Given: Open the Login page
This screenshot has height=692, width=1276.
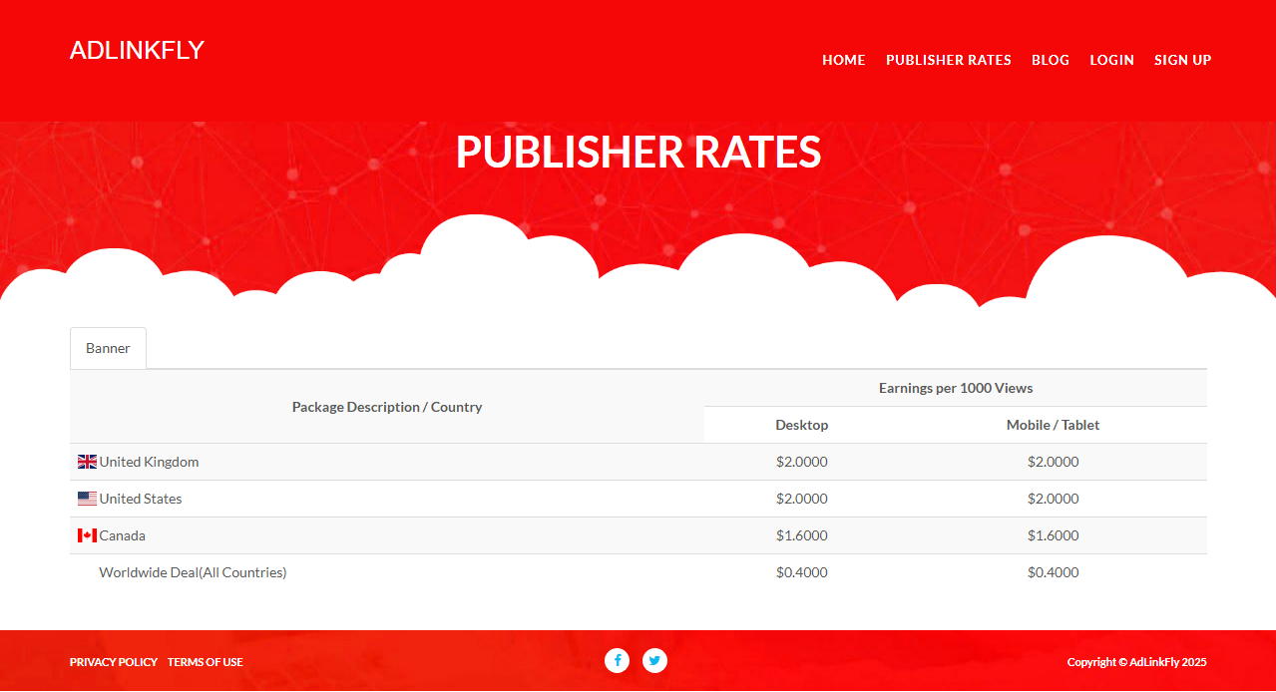Looking at the screenshot, I should click(1111, 60).
